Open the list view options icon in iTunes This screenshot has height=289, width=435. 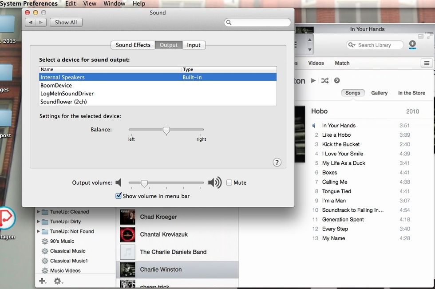tap(427, 63)
